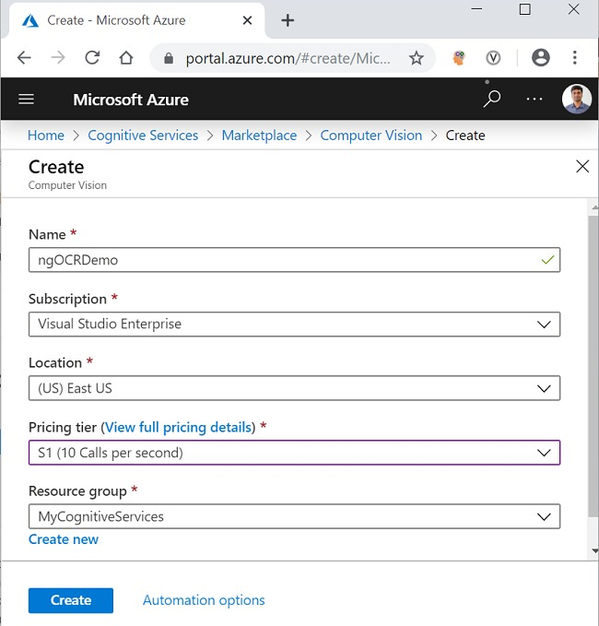
Task: Click the Name field with ngOCRDemo
Action: click(x=295, y=260)
